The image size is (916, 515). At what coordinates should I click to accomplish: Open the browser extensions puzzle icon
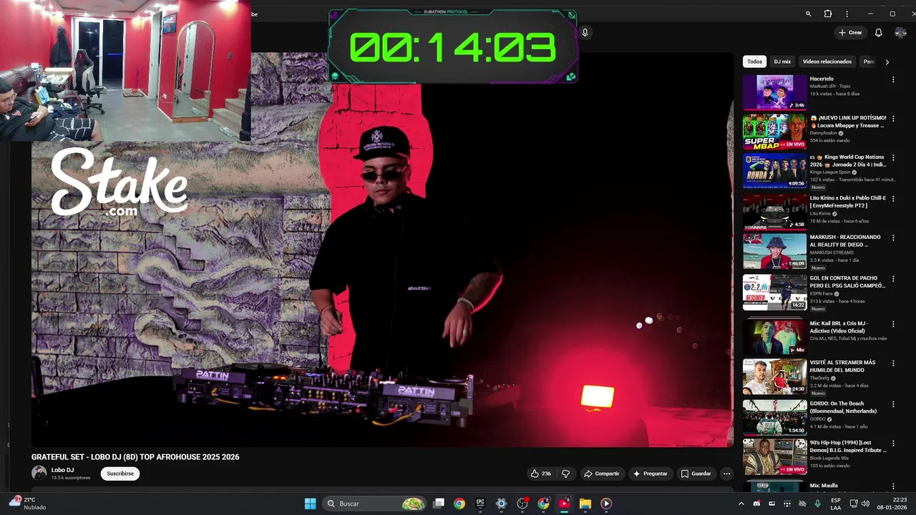point(828,14)
